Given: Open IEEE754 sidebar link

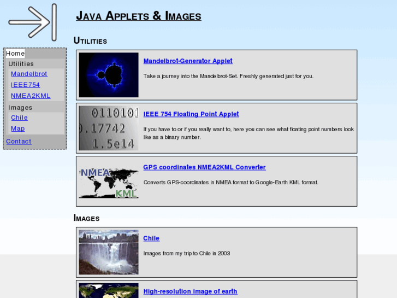Looking at the screenshot, I should pyautogui.click(x=25, y=85).
